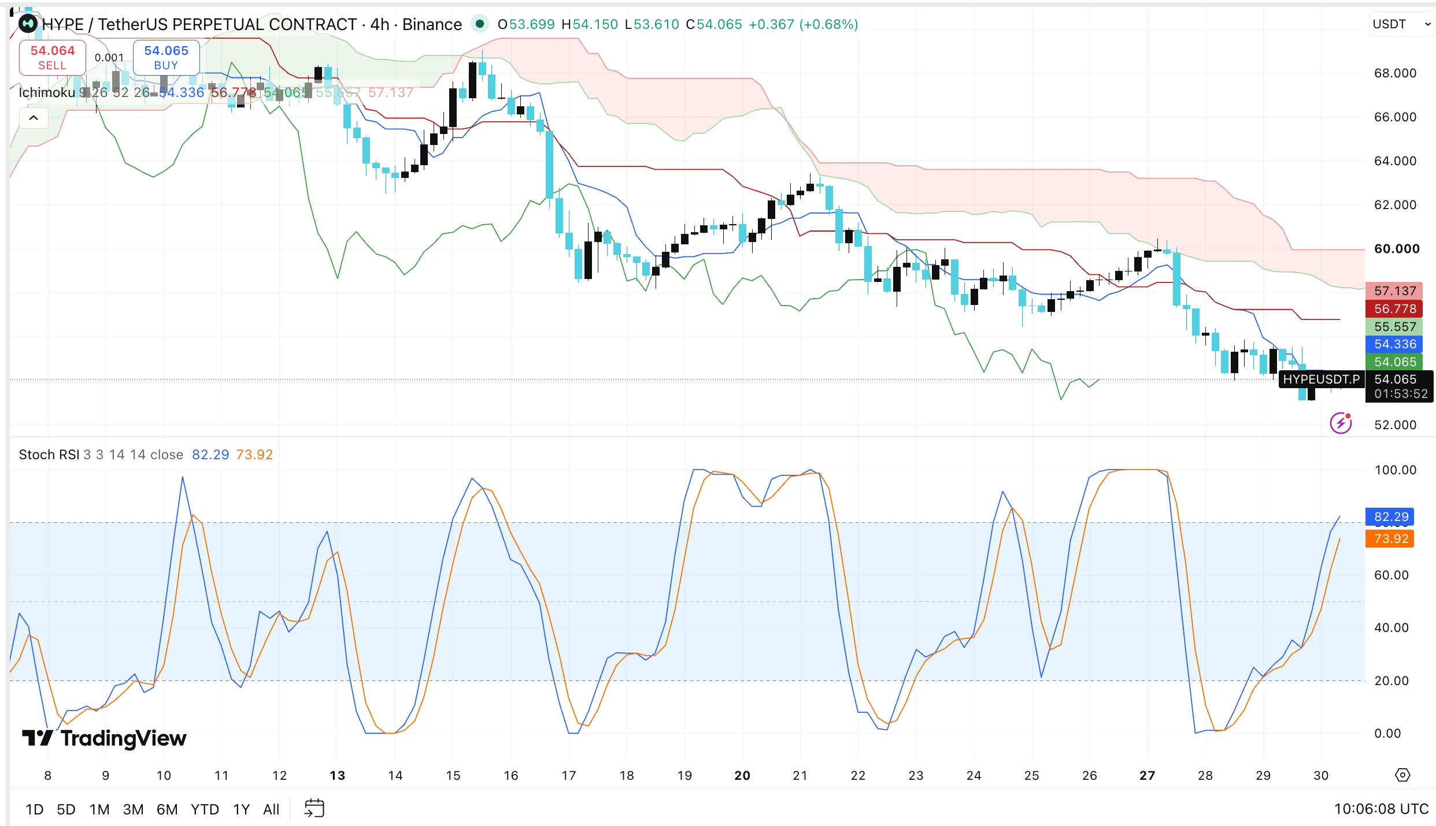The height and width of the screenshot is (826, 1436).
Task: Select the YTD time range
Action: (x=205, y=809)
